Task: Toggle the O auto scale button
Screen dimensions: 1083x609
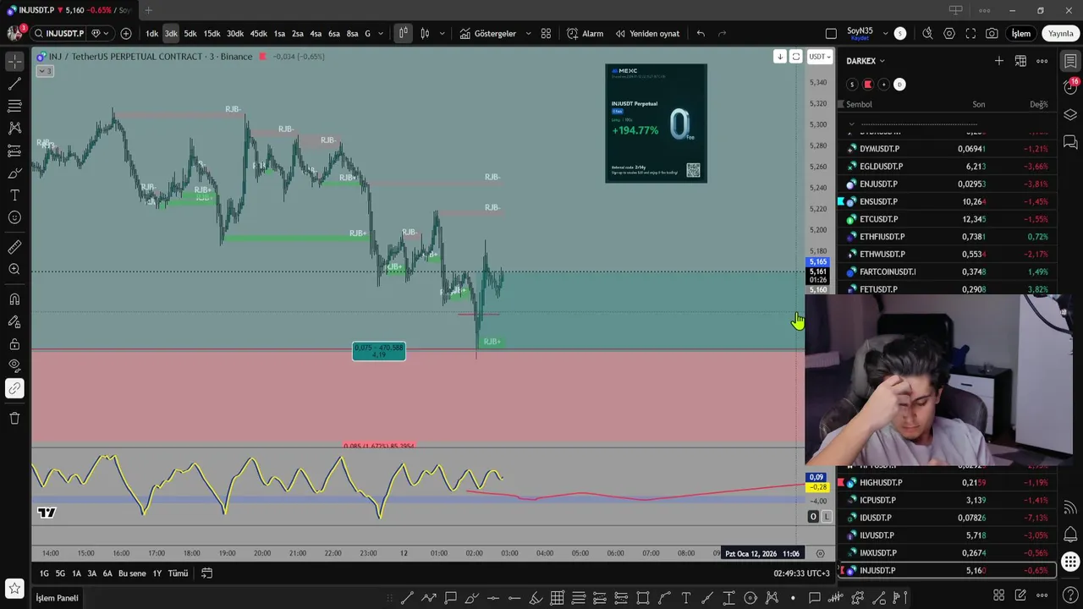Action: pyautogui.click(x=813, y=517)
